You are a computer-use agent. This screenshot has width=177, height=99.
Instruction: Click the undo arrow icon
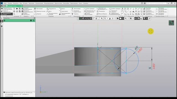tap(14, 14)
